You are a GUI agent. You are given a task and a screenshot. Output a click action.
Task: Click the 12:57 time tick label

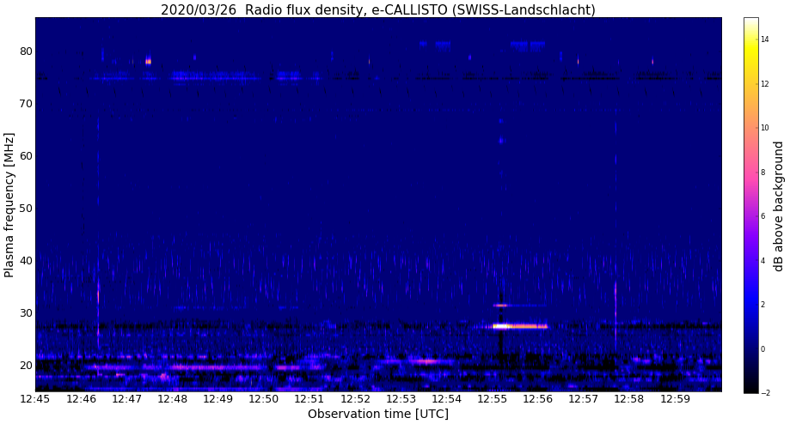click(x=585, y=399)
